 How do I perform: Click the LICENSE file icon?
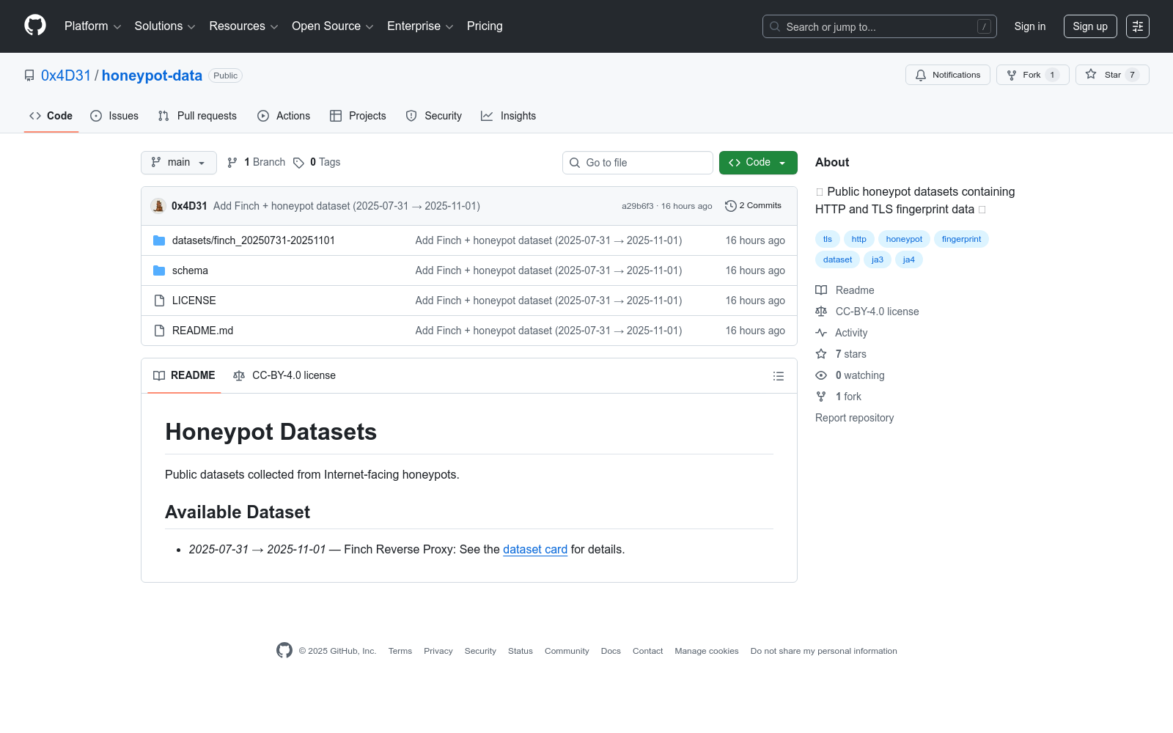159,301
